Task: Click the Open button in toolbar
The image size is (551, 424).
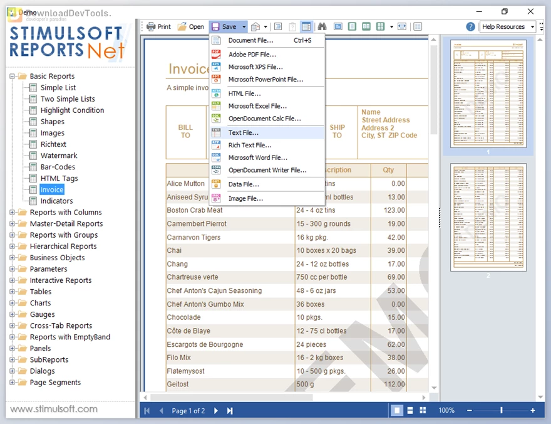Action: [x=191, y=27]
